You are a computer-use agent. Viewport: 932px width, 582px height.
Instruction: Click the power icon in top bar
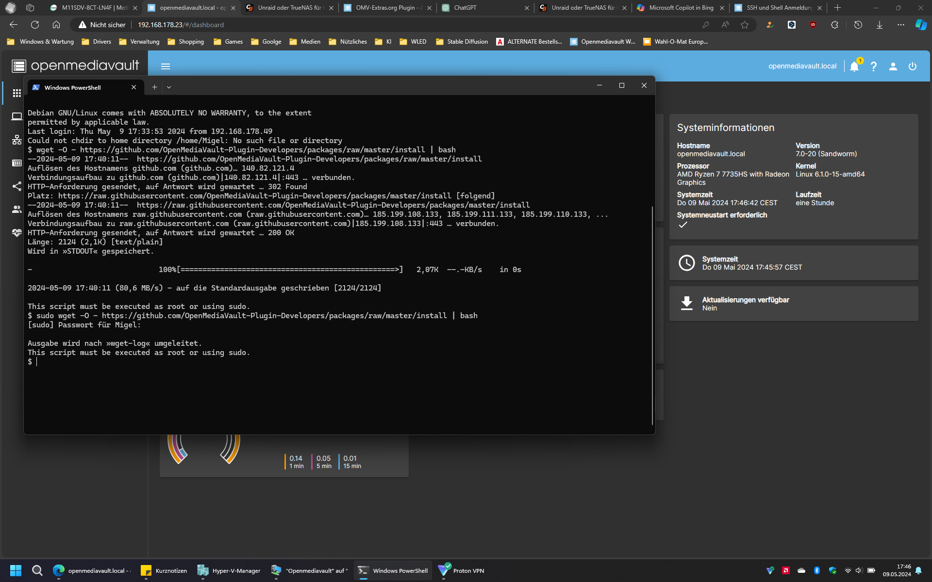(x=912, y=66)
